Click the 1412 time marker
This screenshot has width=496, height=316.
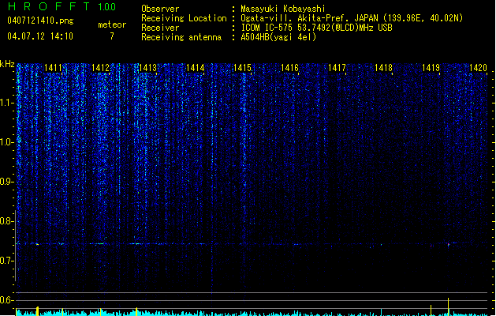click(100, 68)
